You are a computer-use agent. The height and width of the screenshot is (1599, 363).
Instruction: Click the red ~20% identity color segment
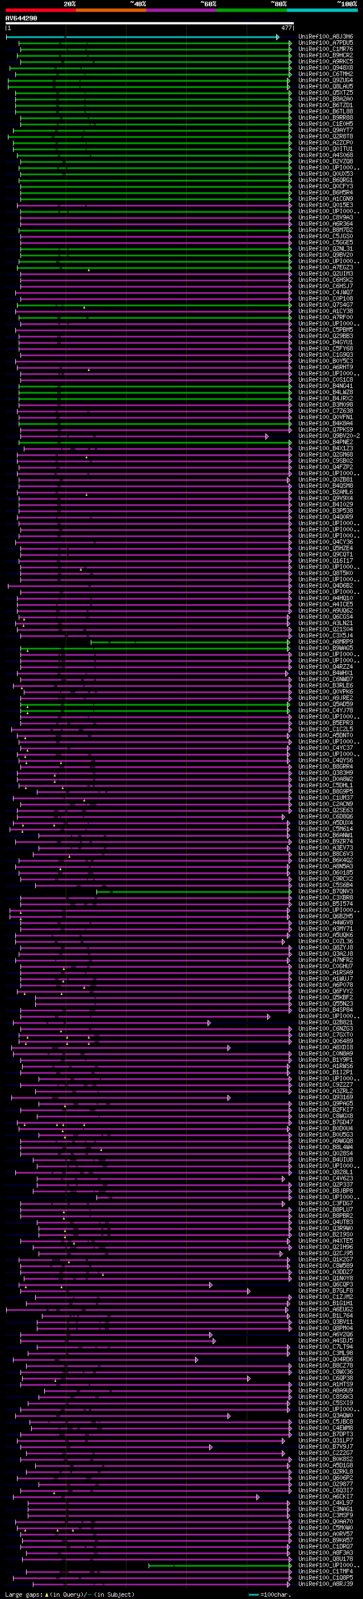(40, 10)
